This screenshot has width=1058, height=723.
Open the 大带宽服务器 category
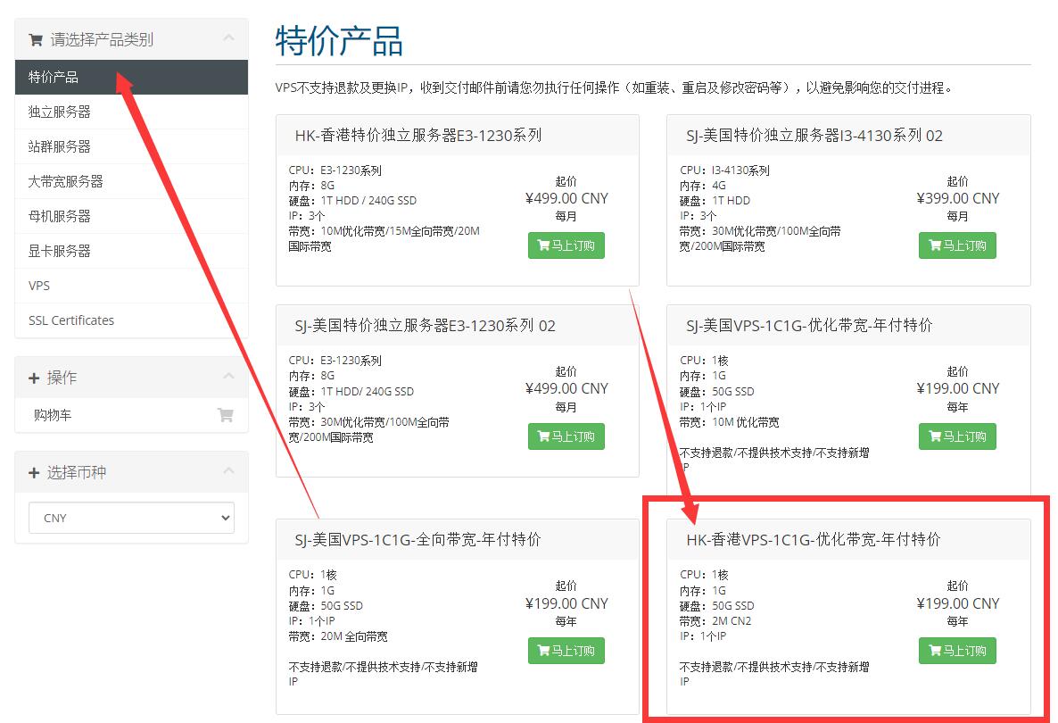coord(66,181)
